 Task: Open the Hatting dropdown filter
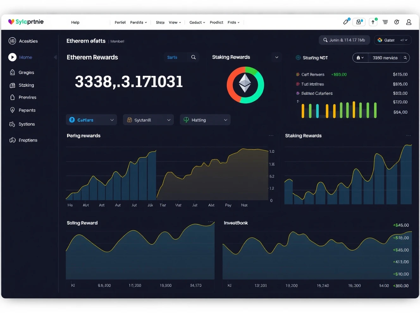(205, 120)
